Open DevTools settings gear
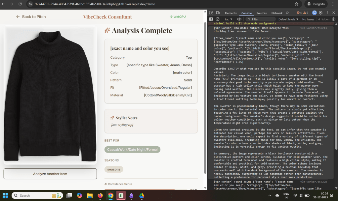Viewport: 338px width, 201px height. pos(321,13)
